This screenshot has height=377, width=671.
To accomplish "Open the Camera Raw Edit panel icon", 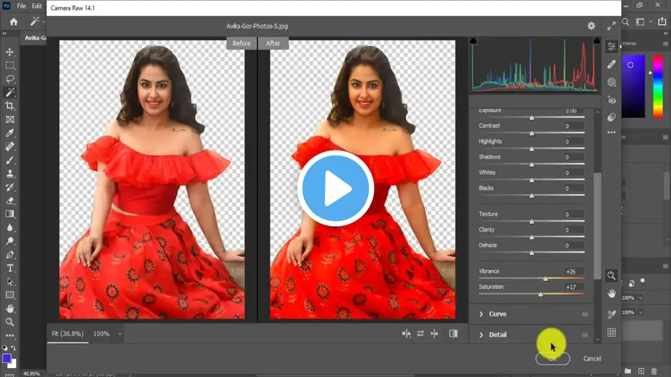I will (x=611, y=47).
